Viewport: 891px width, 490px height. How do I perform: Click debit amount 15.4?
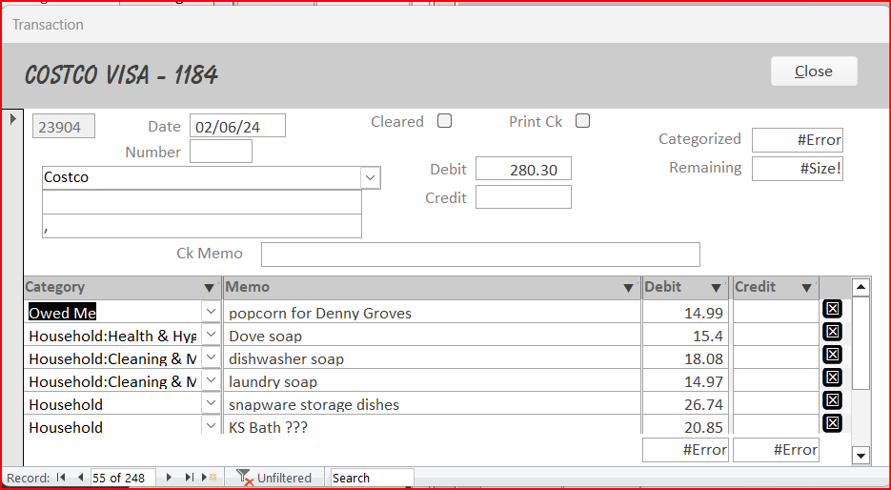tap(685, 335)
